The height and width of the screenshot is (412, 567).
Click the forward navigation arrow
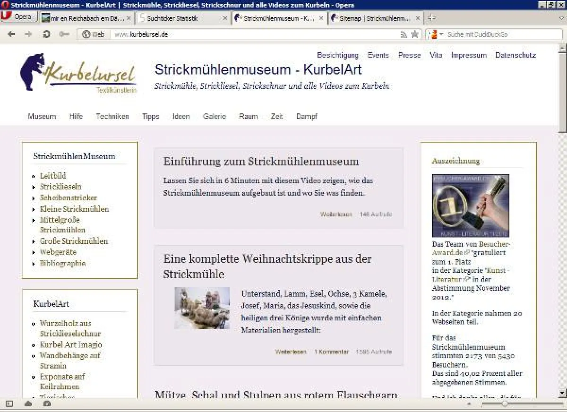click(x=28, y=34)
